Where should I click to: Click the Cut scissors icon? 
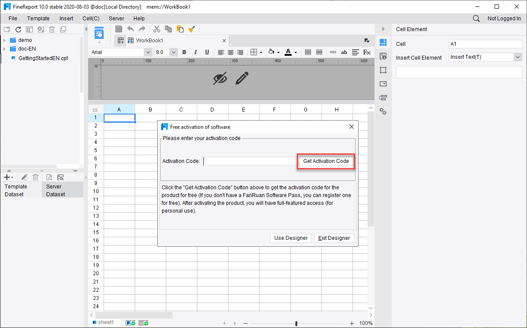point(157,29)
